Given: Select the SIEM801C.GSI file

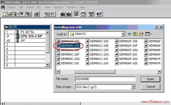Looking at the screenshot, I should 97,59.
